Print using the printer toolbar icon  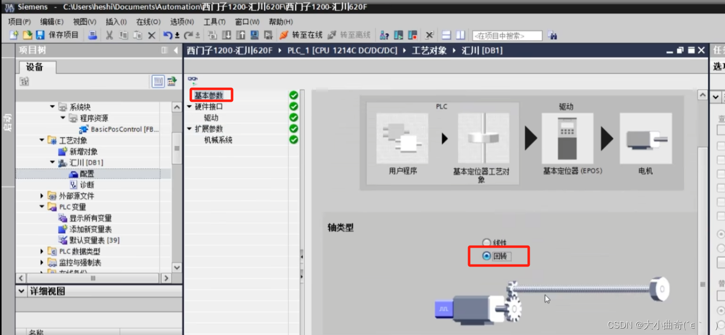pyautogui.click(x=92, y=35)
